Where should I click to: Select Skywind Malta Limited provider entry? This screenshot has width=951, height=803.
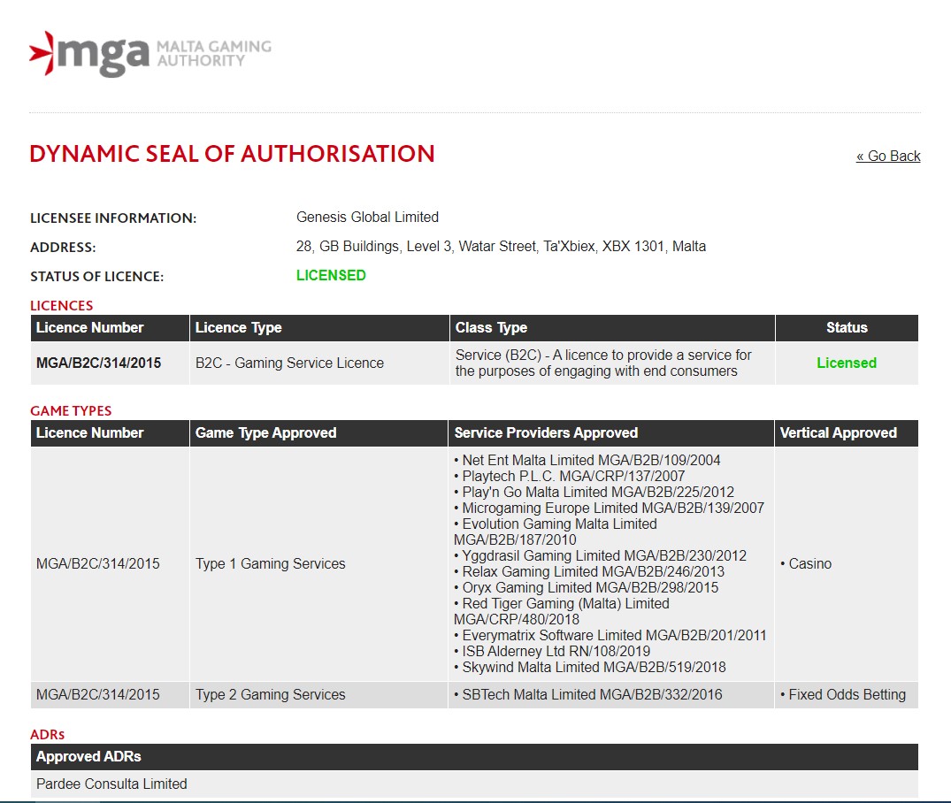(589, 667)
